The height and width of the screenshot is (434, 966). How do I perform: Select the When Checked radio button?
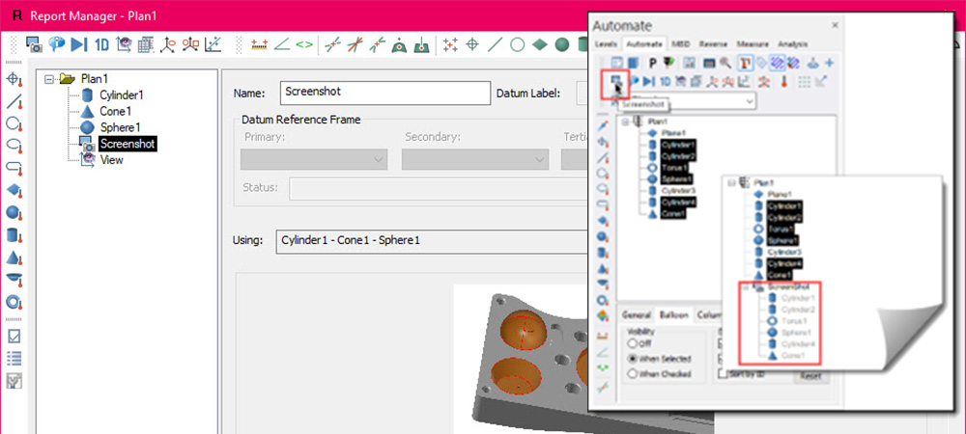coord(632,374)
